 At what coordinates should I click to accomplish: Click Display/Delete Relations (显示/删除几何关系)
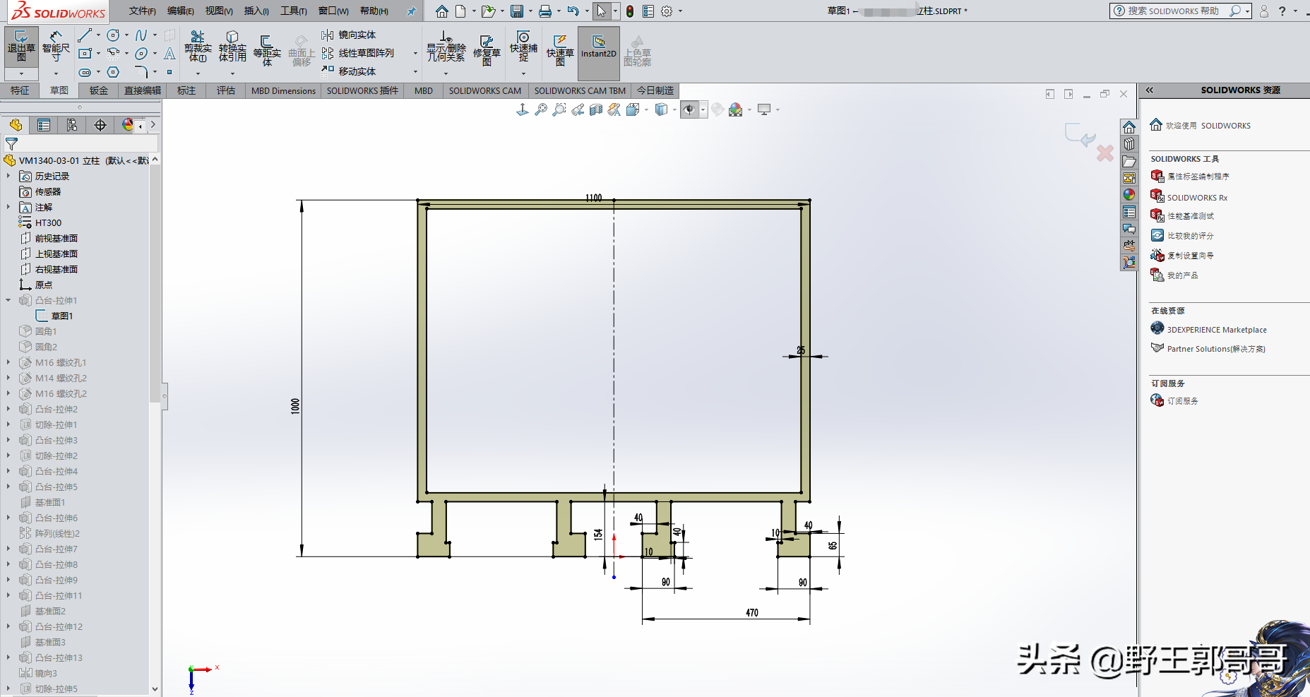446,47
